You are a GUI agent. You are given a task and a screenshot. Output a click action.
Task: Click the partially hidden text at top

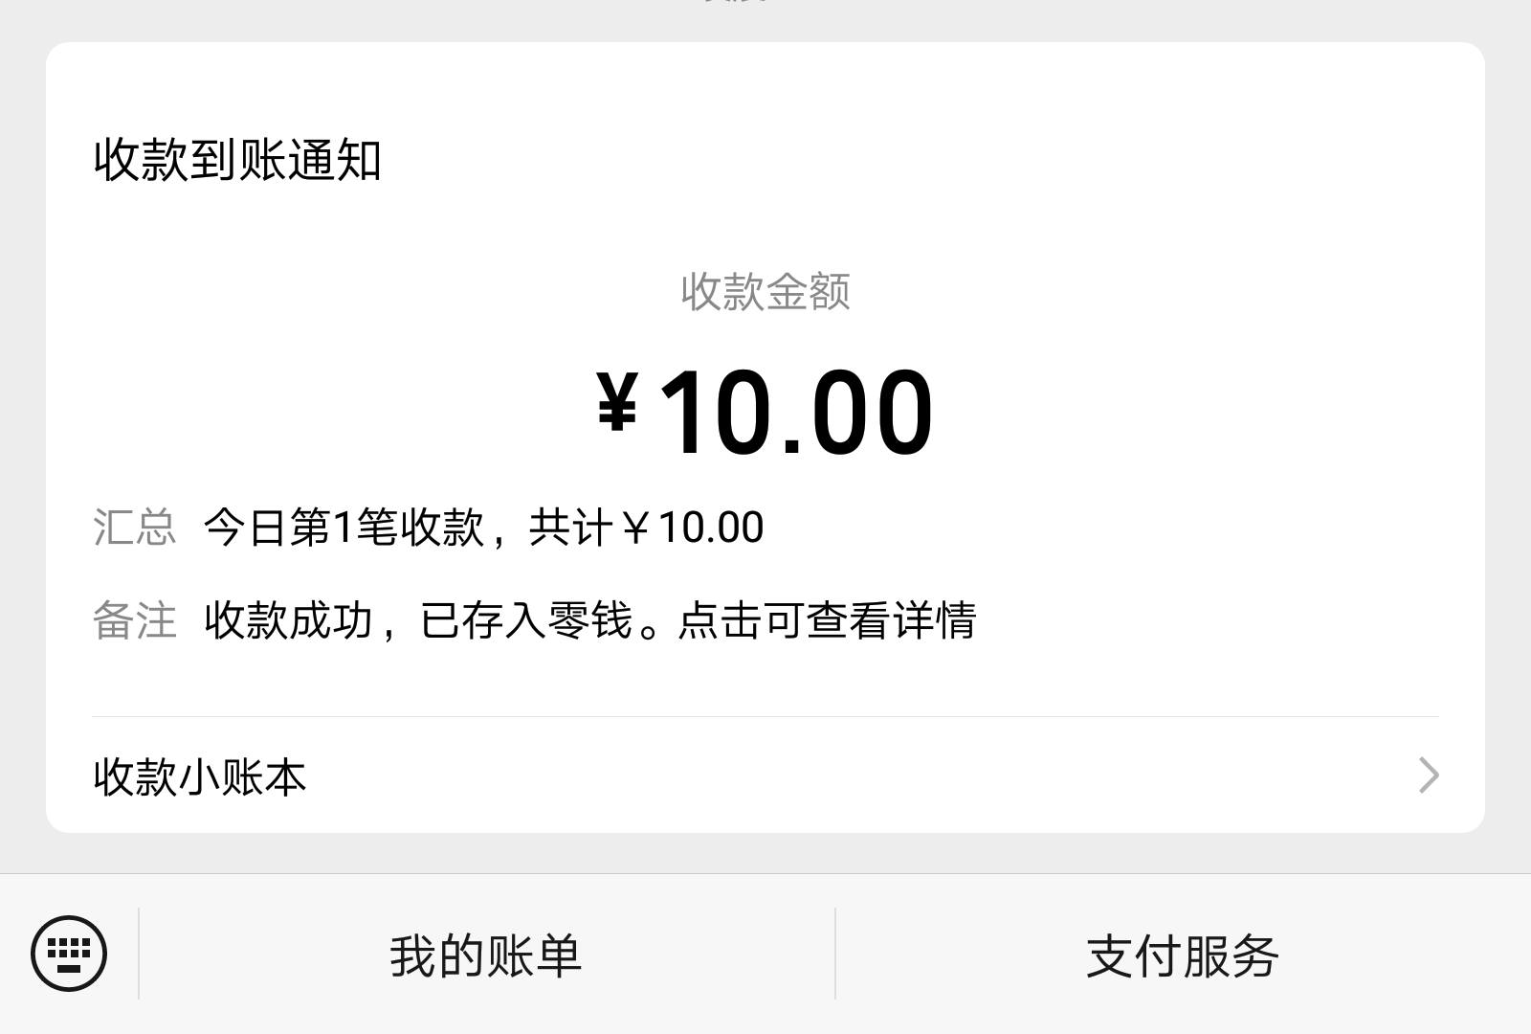pyautogui.click(x=735, y=3)
